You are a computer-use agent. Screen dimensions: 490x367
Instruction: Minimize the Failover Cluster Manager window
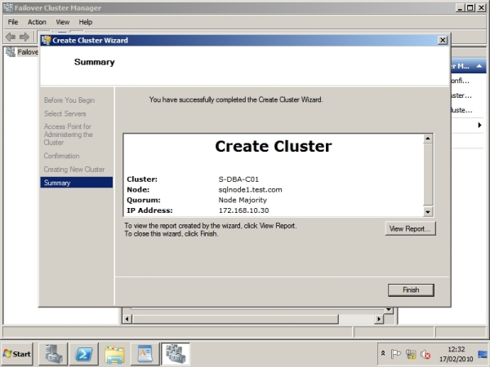pyautogui.click(x=460, y=8)
